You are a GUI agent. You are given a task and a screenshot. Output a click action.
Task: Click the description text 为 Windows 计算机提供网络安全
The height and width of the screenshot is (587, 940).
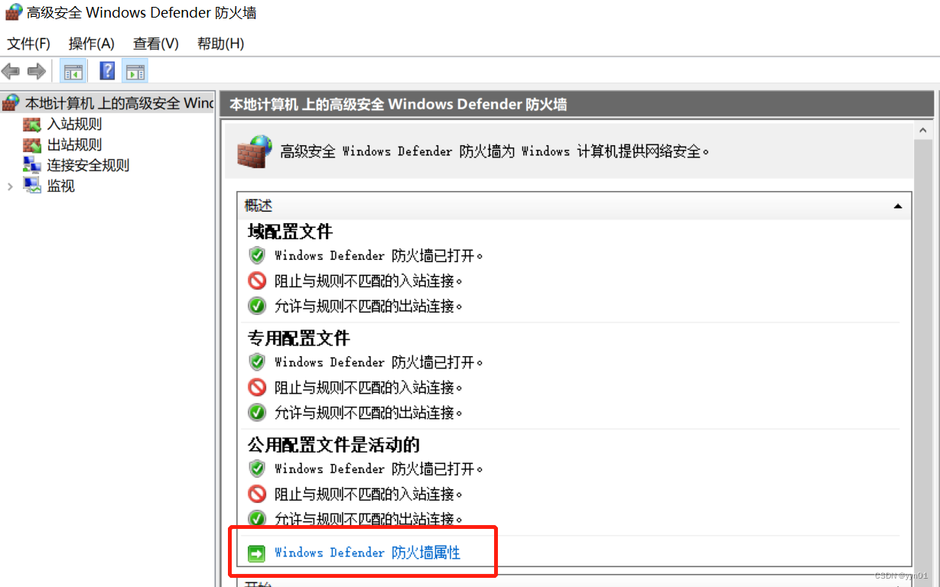point(607,151)
